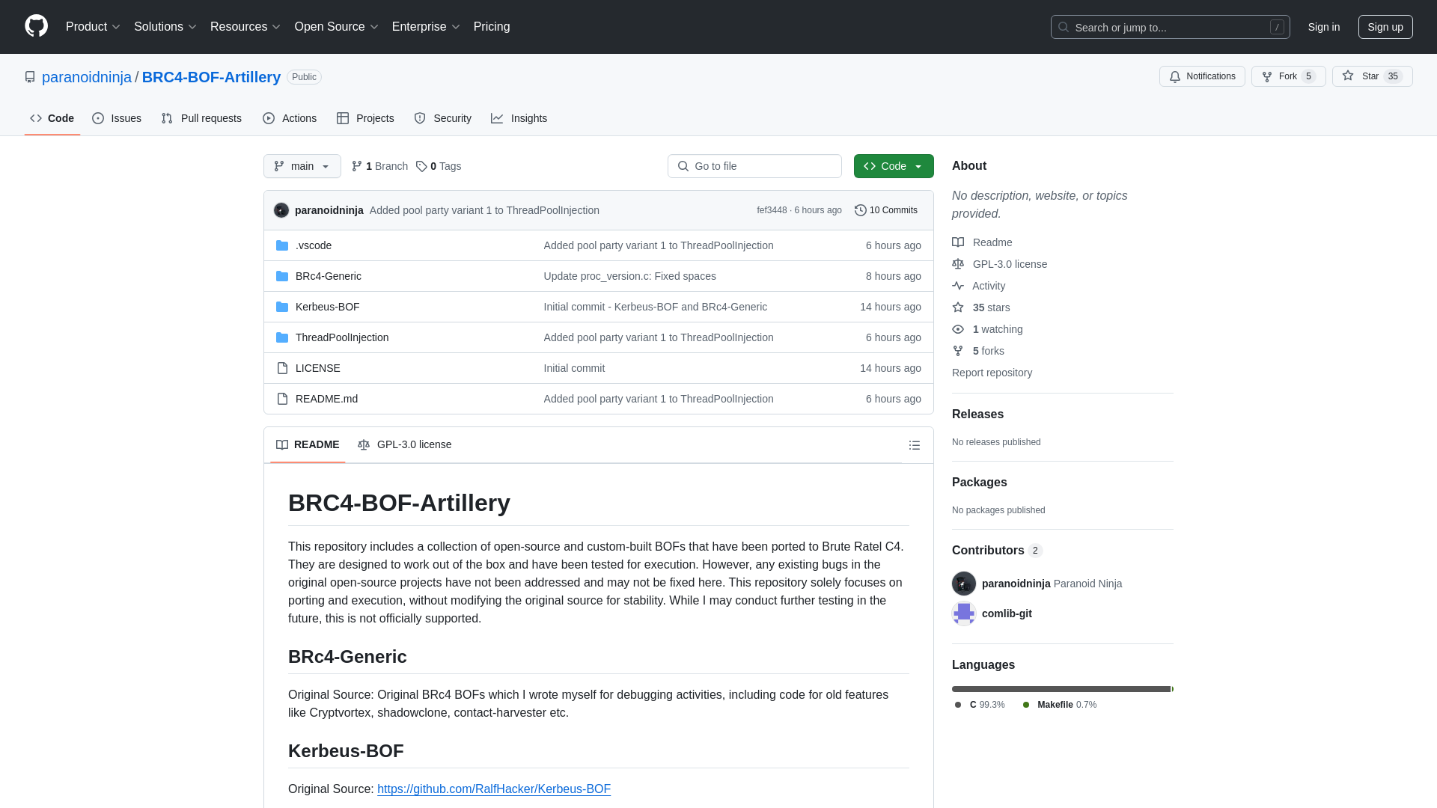Select the GPL-3.0 license tab
The height and width of the screenshot is (808, 1437).
(x=405, y=444)
